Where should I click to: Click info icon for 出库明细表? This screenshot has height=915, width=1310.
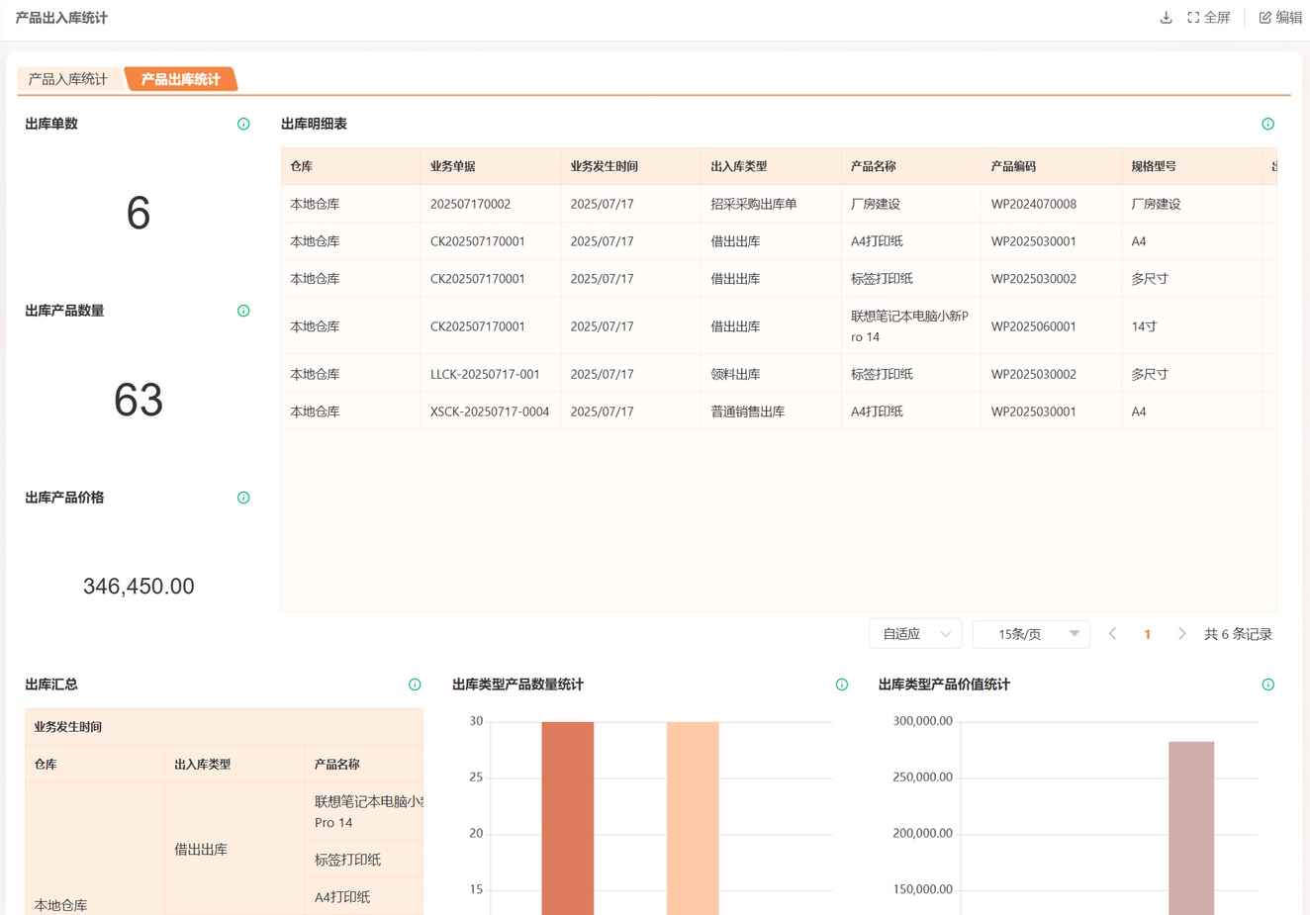point(1267,124)
